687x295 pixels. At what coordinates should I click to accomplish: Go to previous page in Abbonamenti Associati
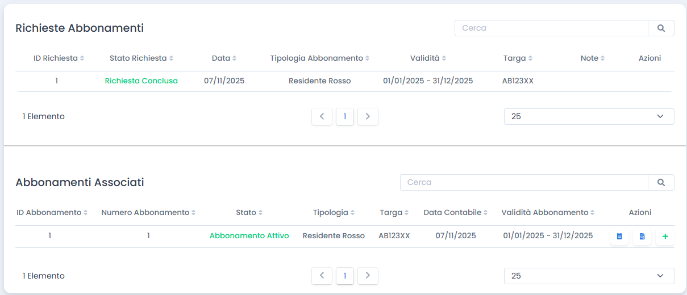[x=322, y=276]
